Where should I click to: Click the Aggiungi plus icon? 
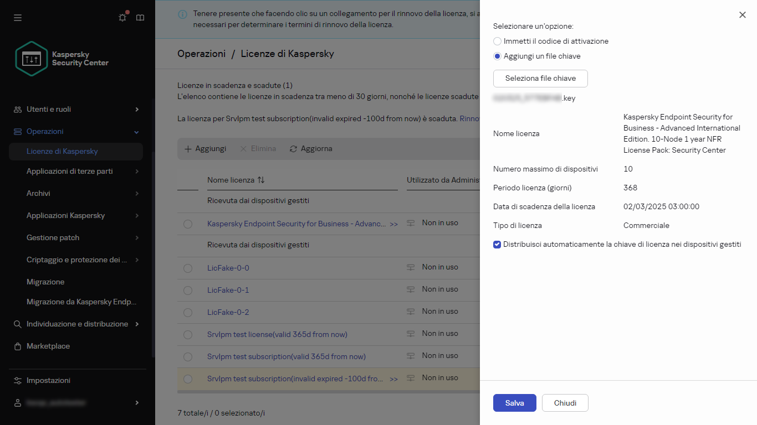pos(188,149)
